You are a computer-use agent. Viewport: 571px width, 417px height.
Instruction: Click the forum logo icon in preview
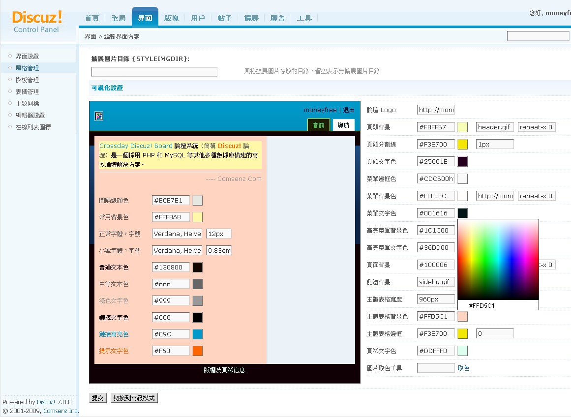[99, 117]
